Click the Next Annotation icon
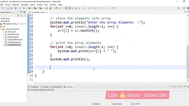The height and width of the screenshot is (106, 189). 84,8
